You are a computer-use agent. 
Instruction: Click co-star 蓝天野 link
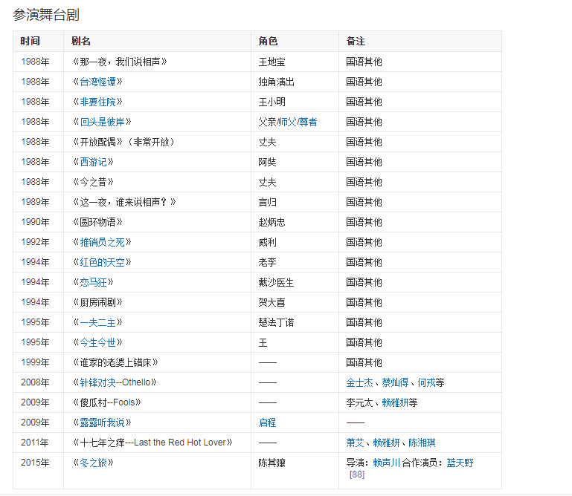(x=460, y=463)
